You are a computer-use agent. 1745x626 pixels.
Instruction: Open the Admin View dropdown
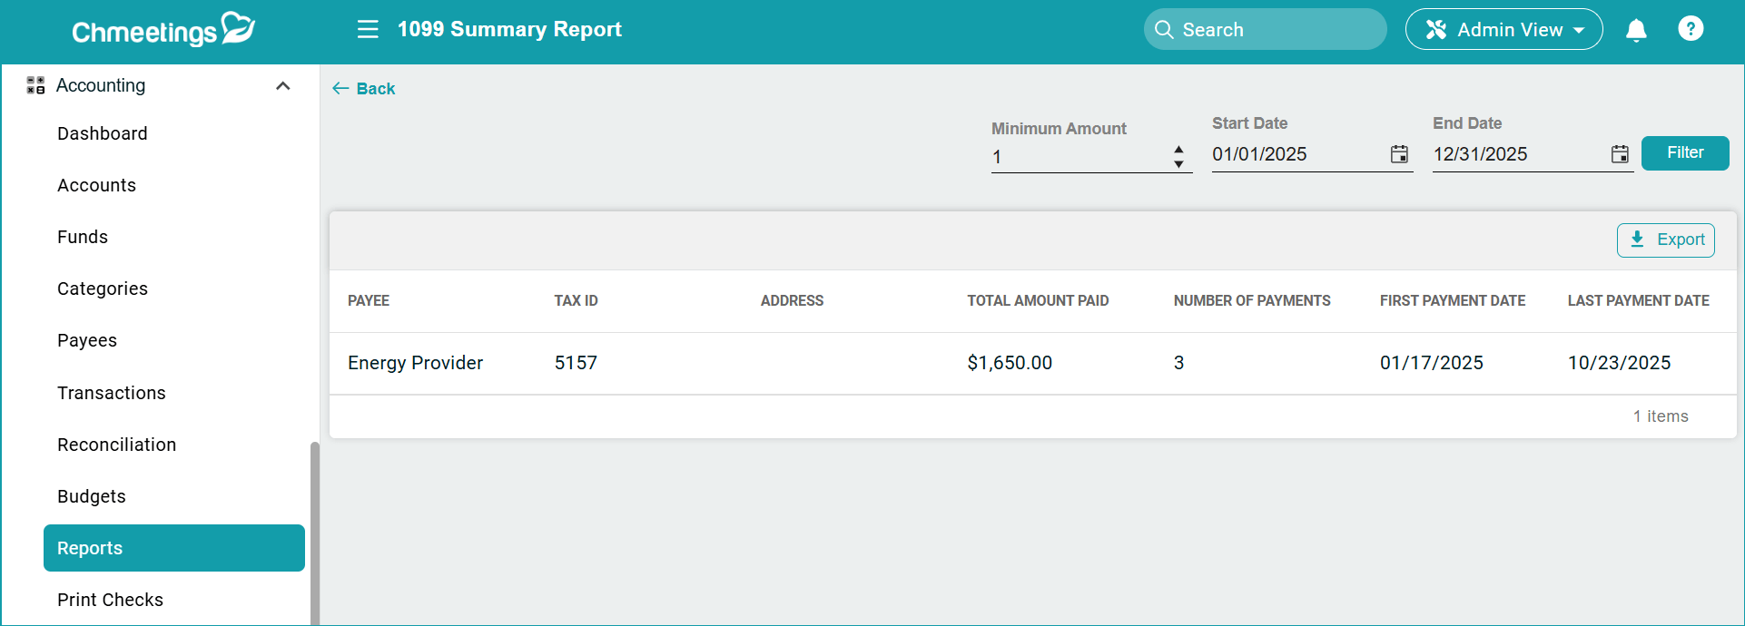(x=1503, y=30)
